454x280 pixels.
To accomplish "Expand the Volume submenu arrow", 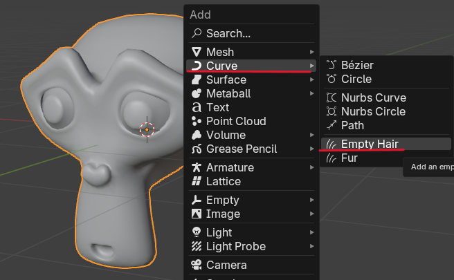I will coord(313,135).
